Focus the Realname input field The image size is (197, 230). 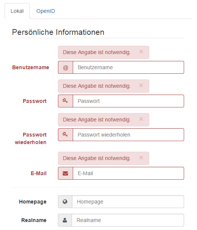pos(128,220)
